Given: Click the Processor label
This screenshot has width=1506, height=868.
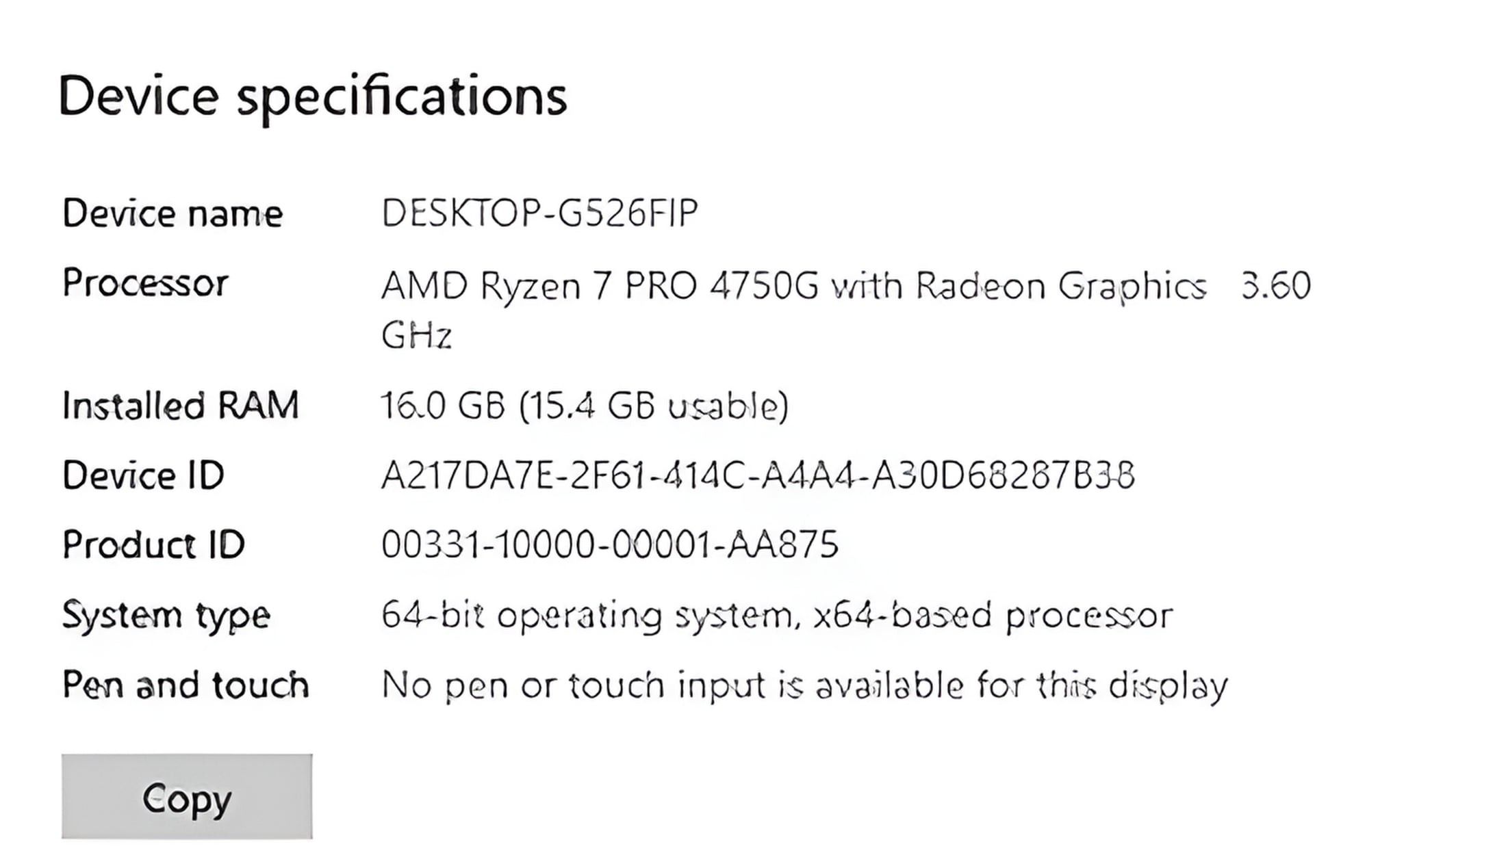Looking at the screenshot, I should (145, 282).
